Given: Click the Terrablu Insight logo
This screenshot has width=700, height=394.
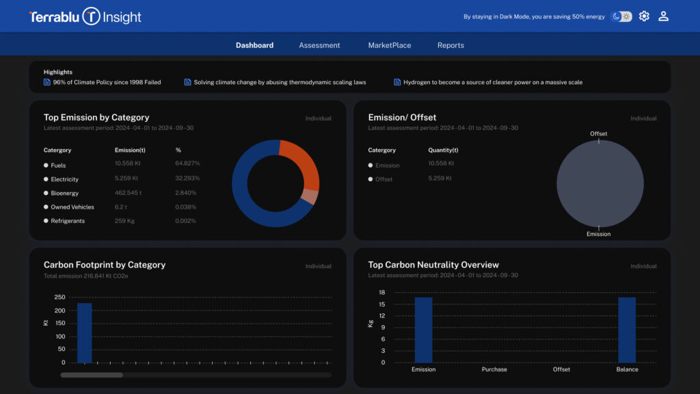Looking at the screenshot, I should click(x=85, y=17).
